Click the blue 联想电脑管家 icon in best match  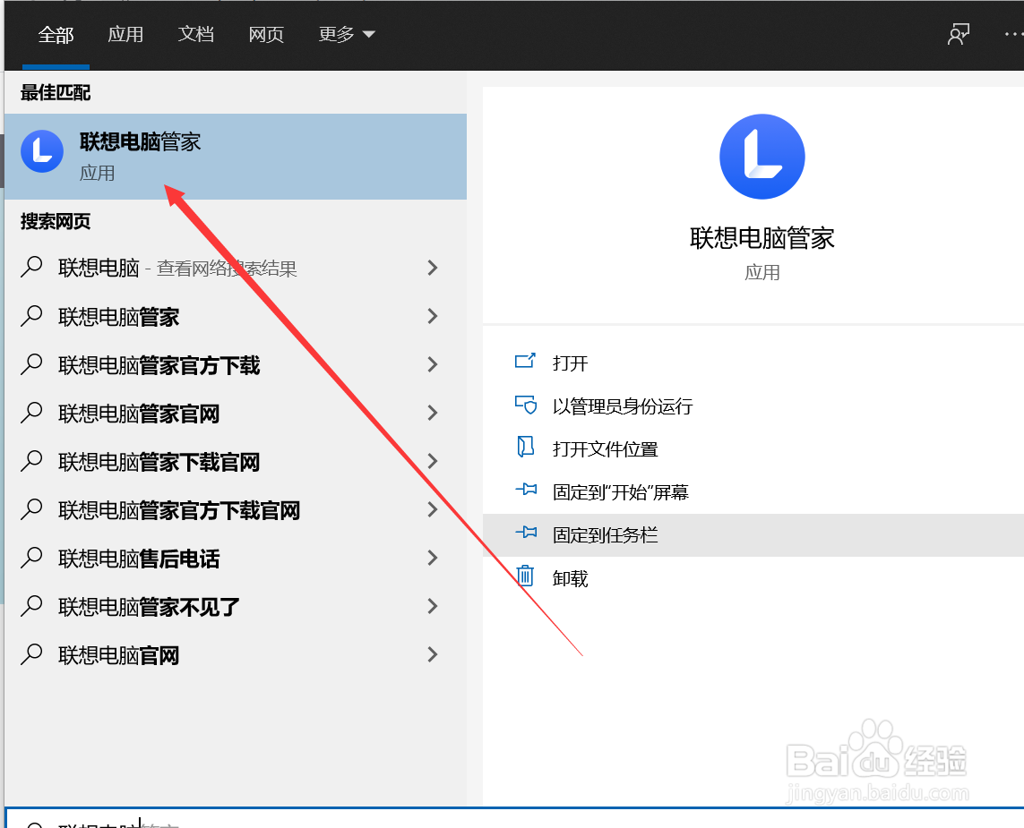click(42, 151)
